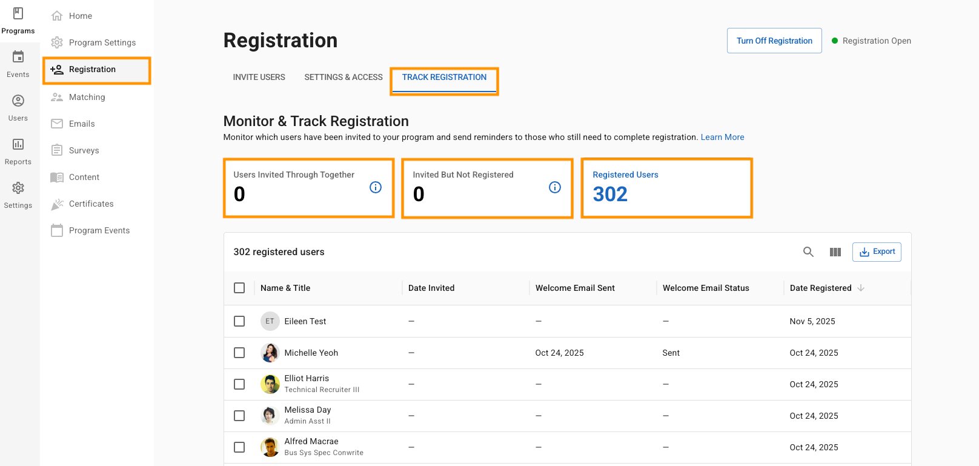Open Matching in the sidebar menu
The width and height of the screenshot is (979, 466).
coord(87,97)
